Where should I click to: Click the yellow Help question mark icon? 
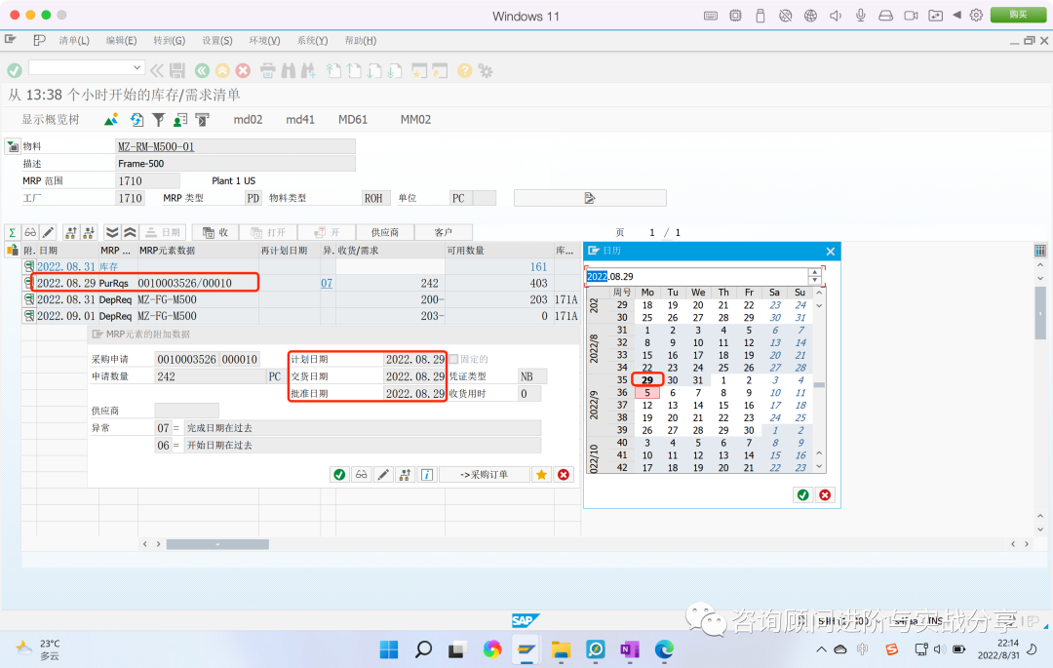click(x=464, y=70)
